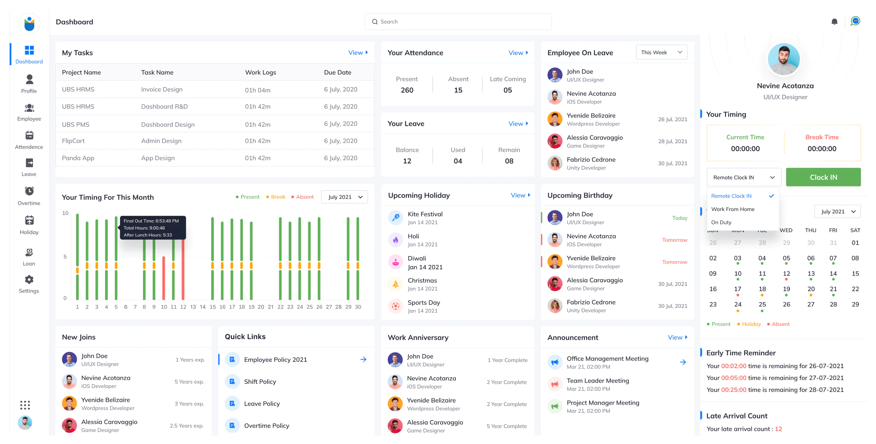Open notifications via the bell icon
This screenshot has height=444, width=876.
click(834, 21)
